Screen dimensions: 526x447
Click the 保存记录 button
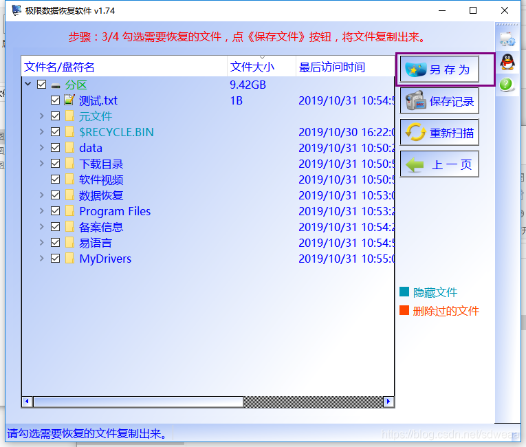(x=439, y=100)
